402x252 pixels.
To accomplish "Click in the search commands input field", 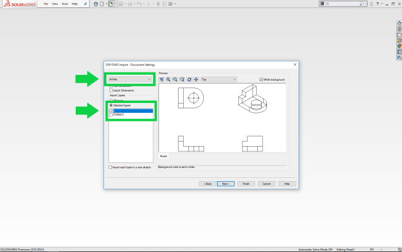I will pos(342,4).
